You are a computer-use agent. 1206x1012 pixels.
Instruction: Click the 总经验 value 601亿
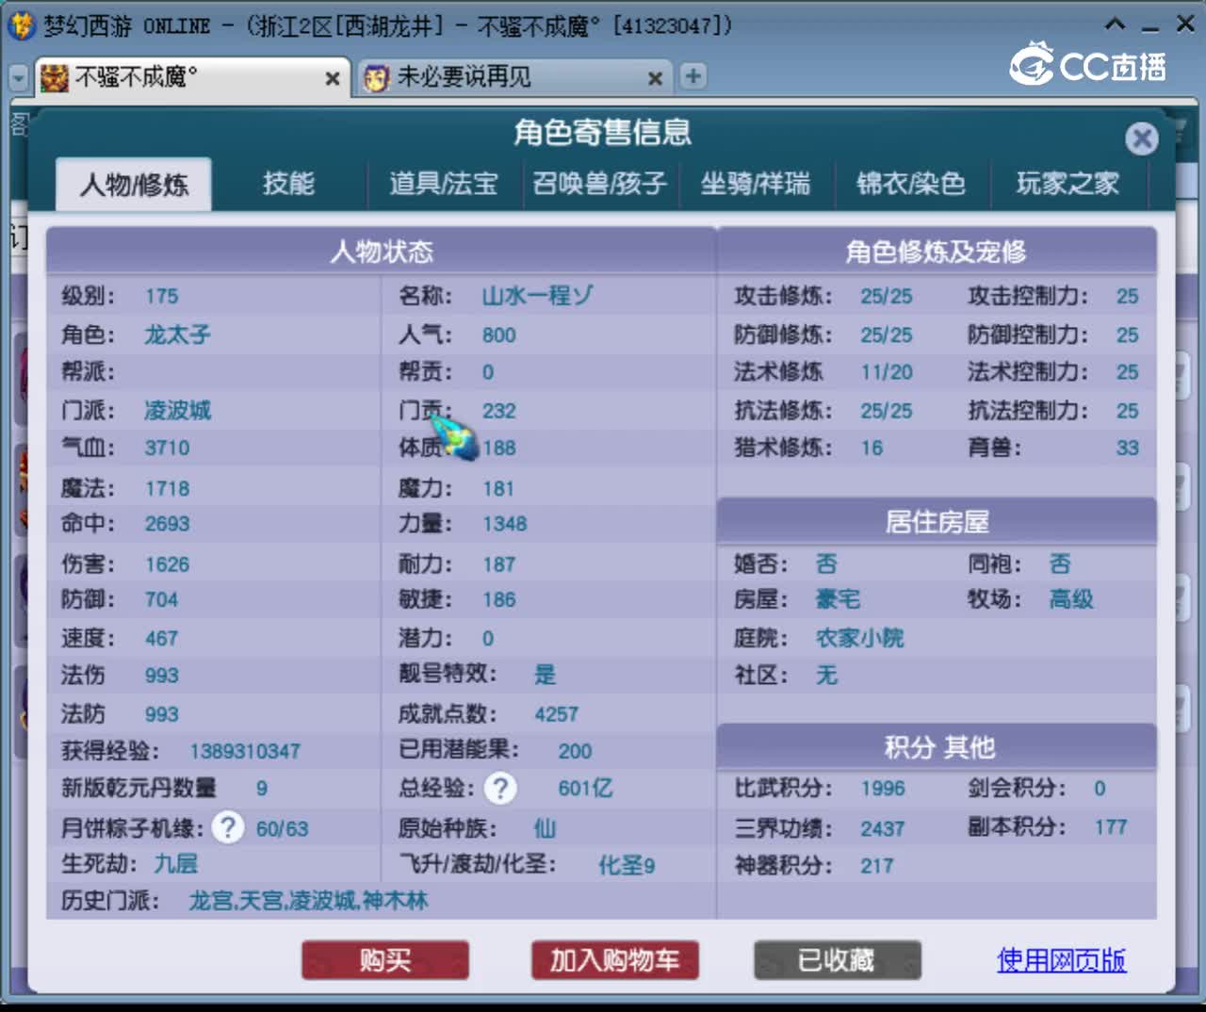click(585, 788)
